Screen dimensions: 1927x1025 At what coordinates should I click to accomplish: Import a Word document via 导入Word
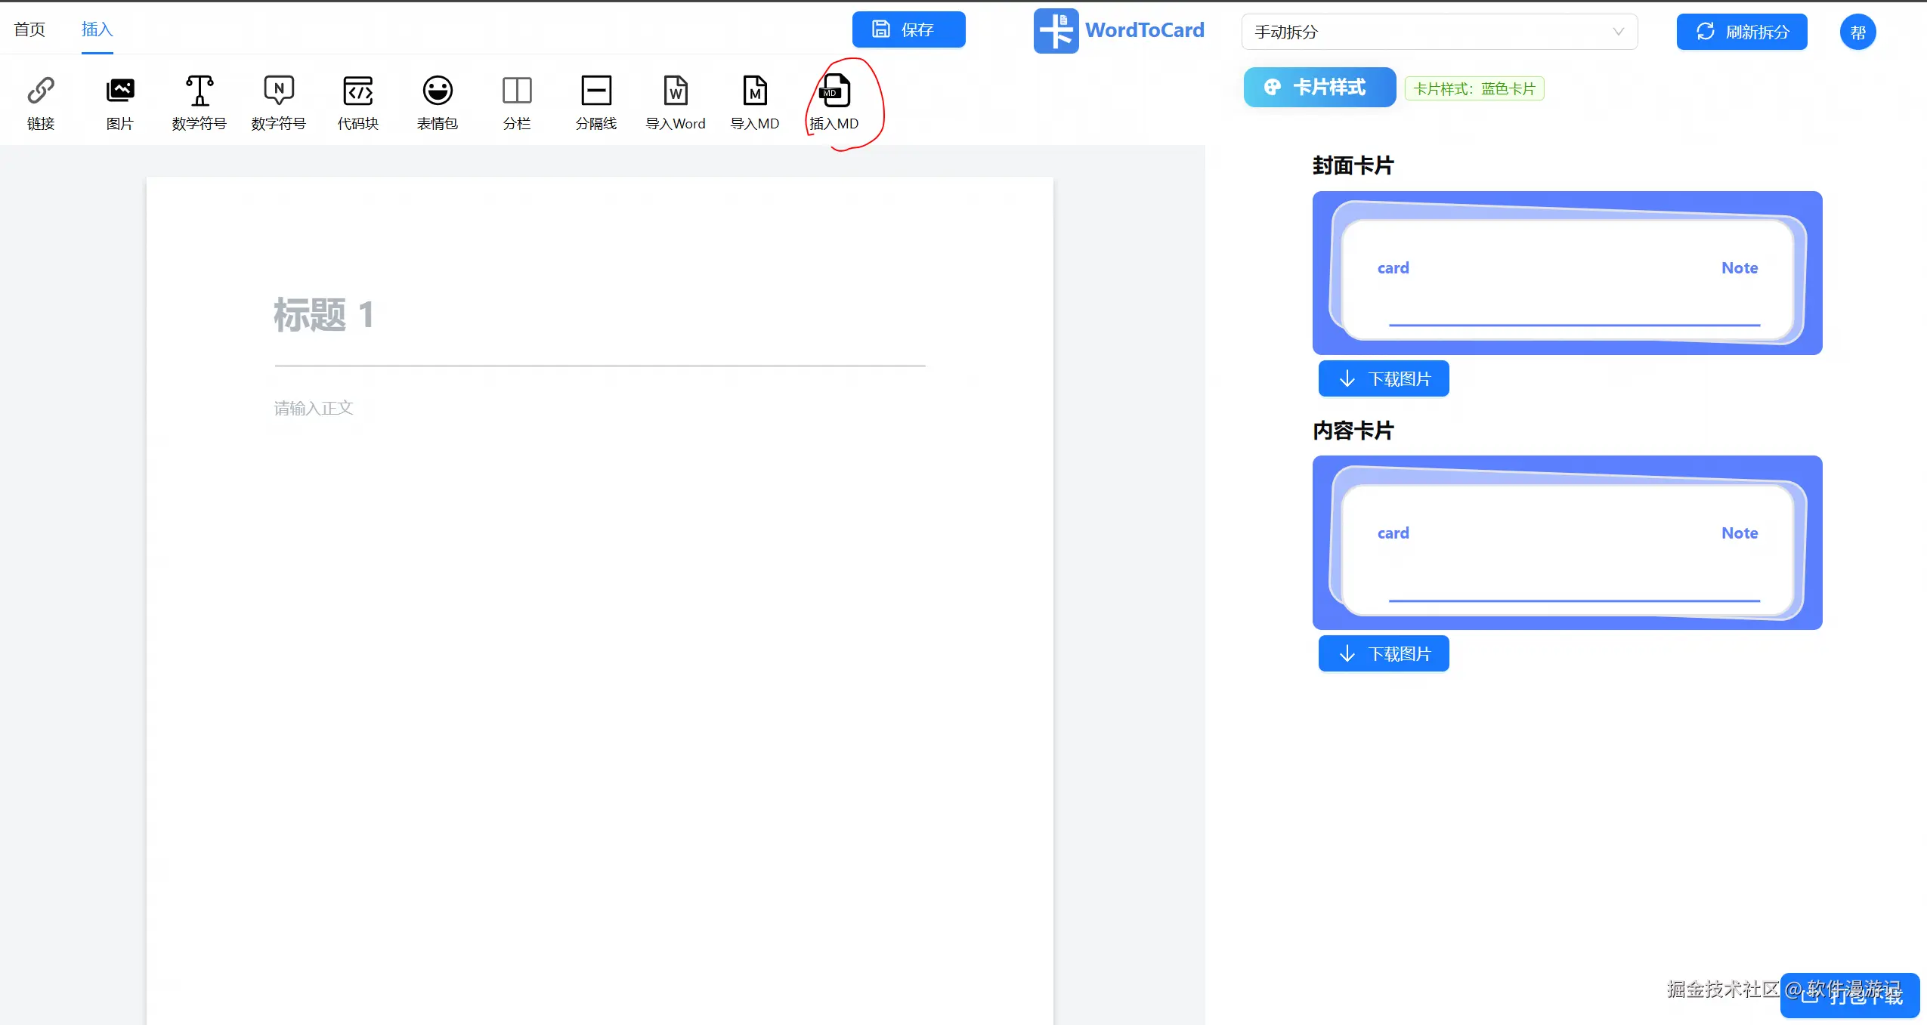675,100
